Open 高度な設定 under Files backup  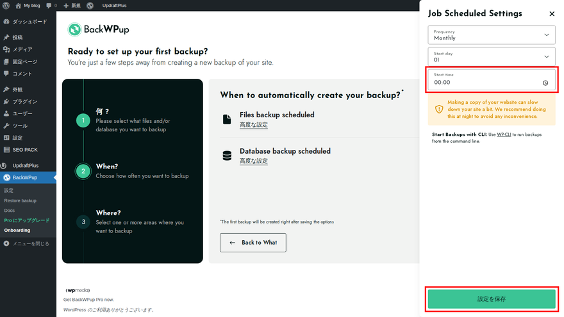point(254,125)
